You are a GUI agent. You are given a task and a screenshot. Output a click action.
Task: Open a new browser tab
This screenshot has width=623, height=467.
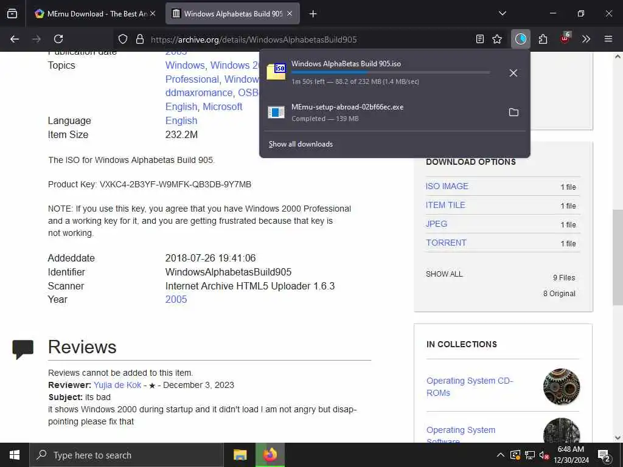pyautogui.click(x=313, y=14)
